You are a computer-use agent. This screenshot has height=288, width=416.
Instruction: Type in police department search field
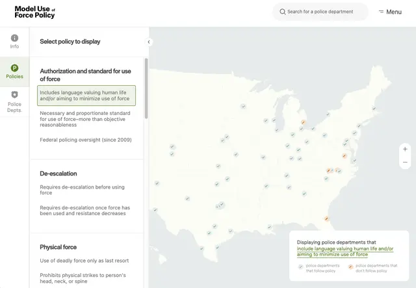[322, 12]
